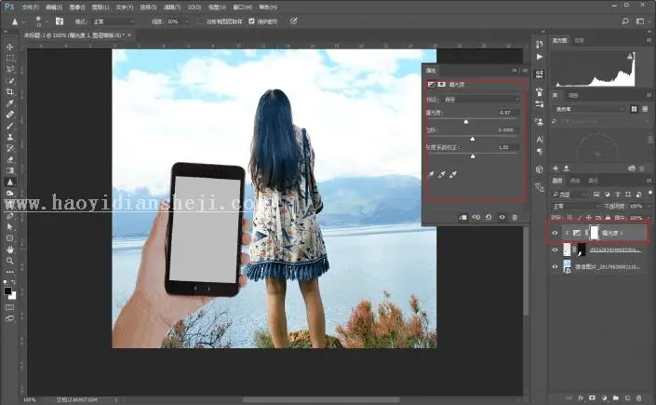The width and height of the screenshot is (656, 405).
Task: Open the Preset dropdown in Properties panel
Action: tap(481, 100)
